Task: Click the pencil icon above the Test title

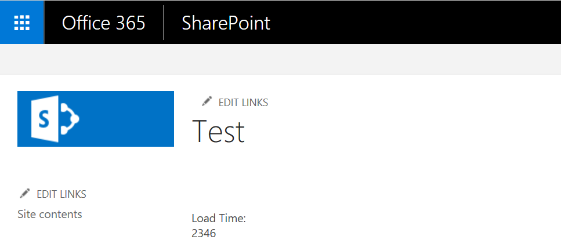Action: (x=207, y=101)
